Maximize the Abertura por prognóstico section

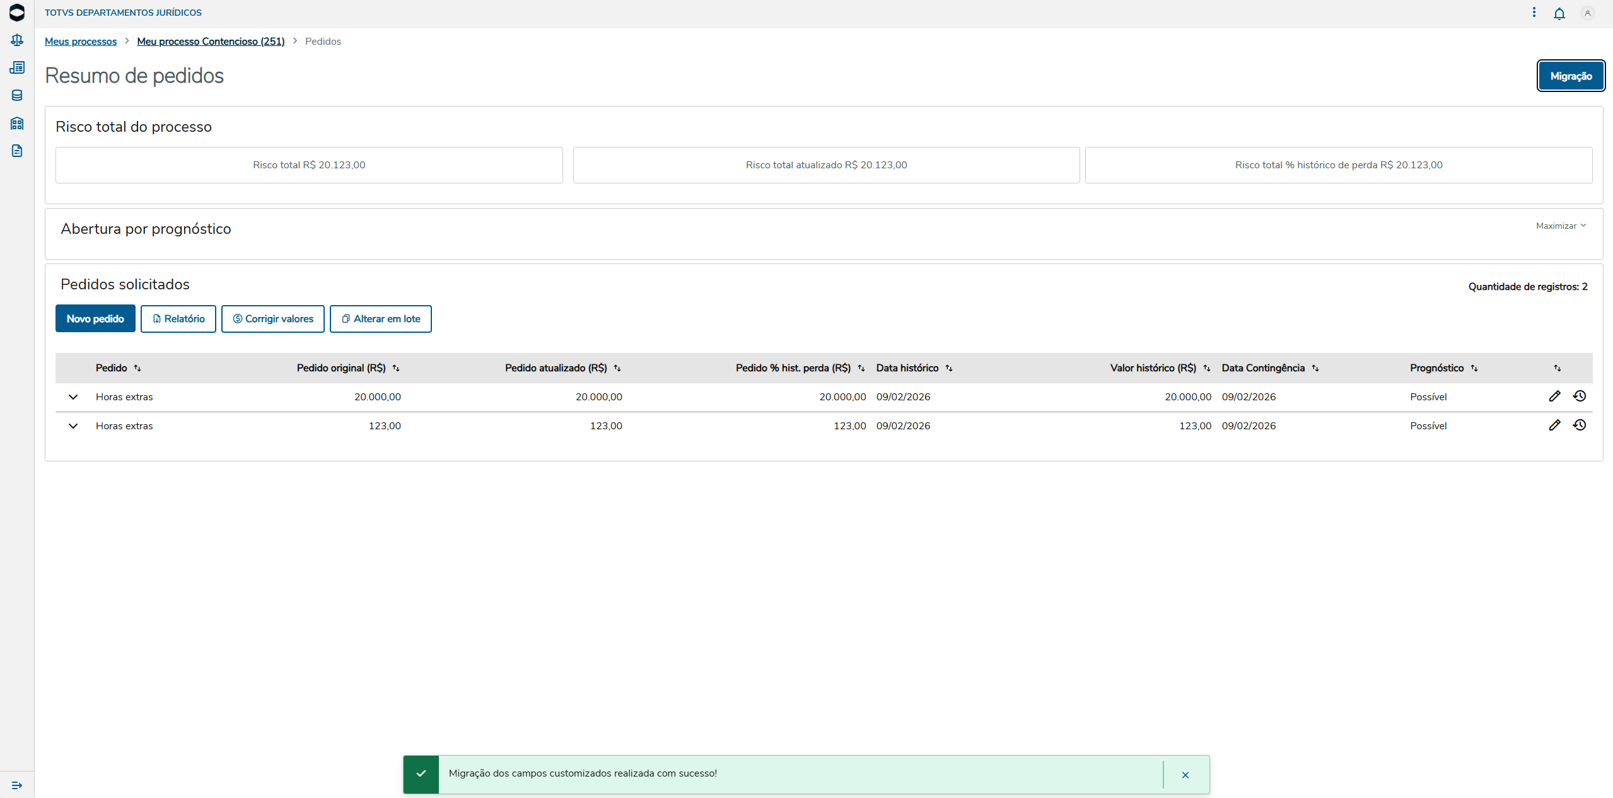pyautogui.click(x=1560, y=226)
